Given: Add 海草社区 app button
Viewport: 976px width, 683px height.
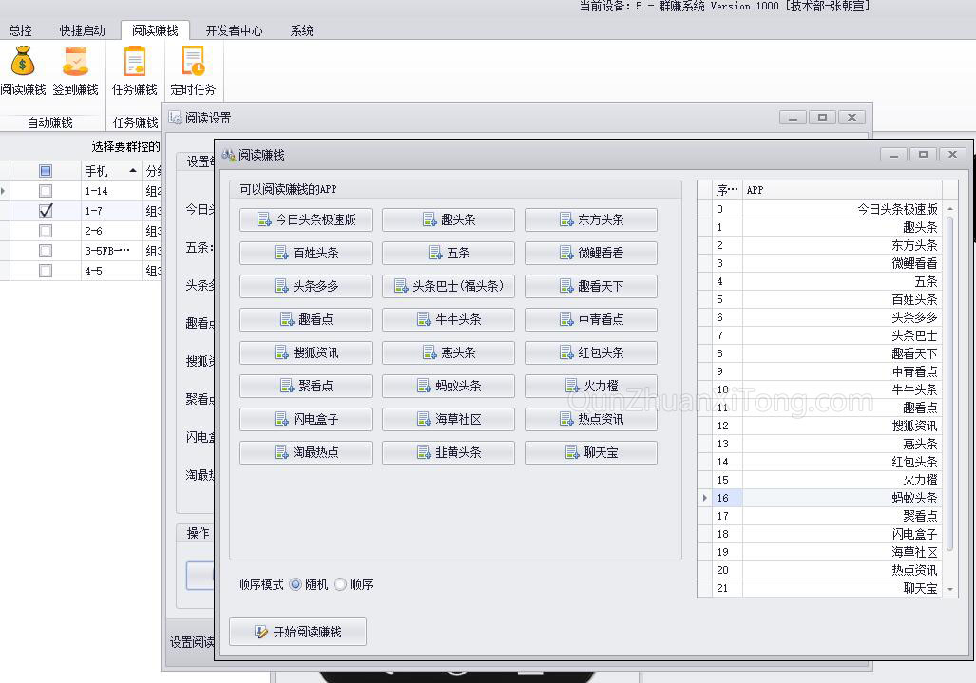Looking at the screenshot, I should pos(449,419).
